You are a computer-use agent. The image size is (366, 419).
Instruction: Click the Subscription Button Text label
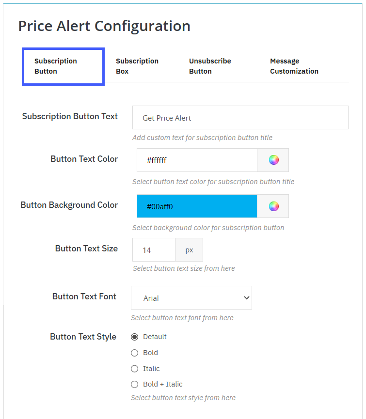point(70,116)
